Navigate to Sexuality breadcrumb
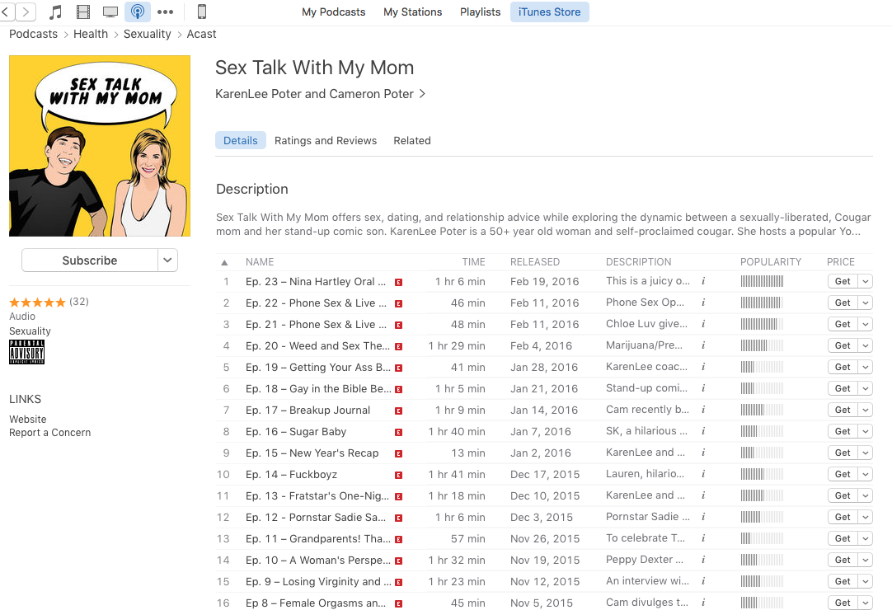 [148, 34]
